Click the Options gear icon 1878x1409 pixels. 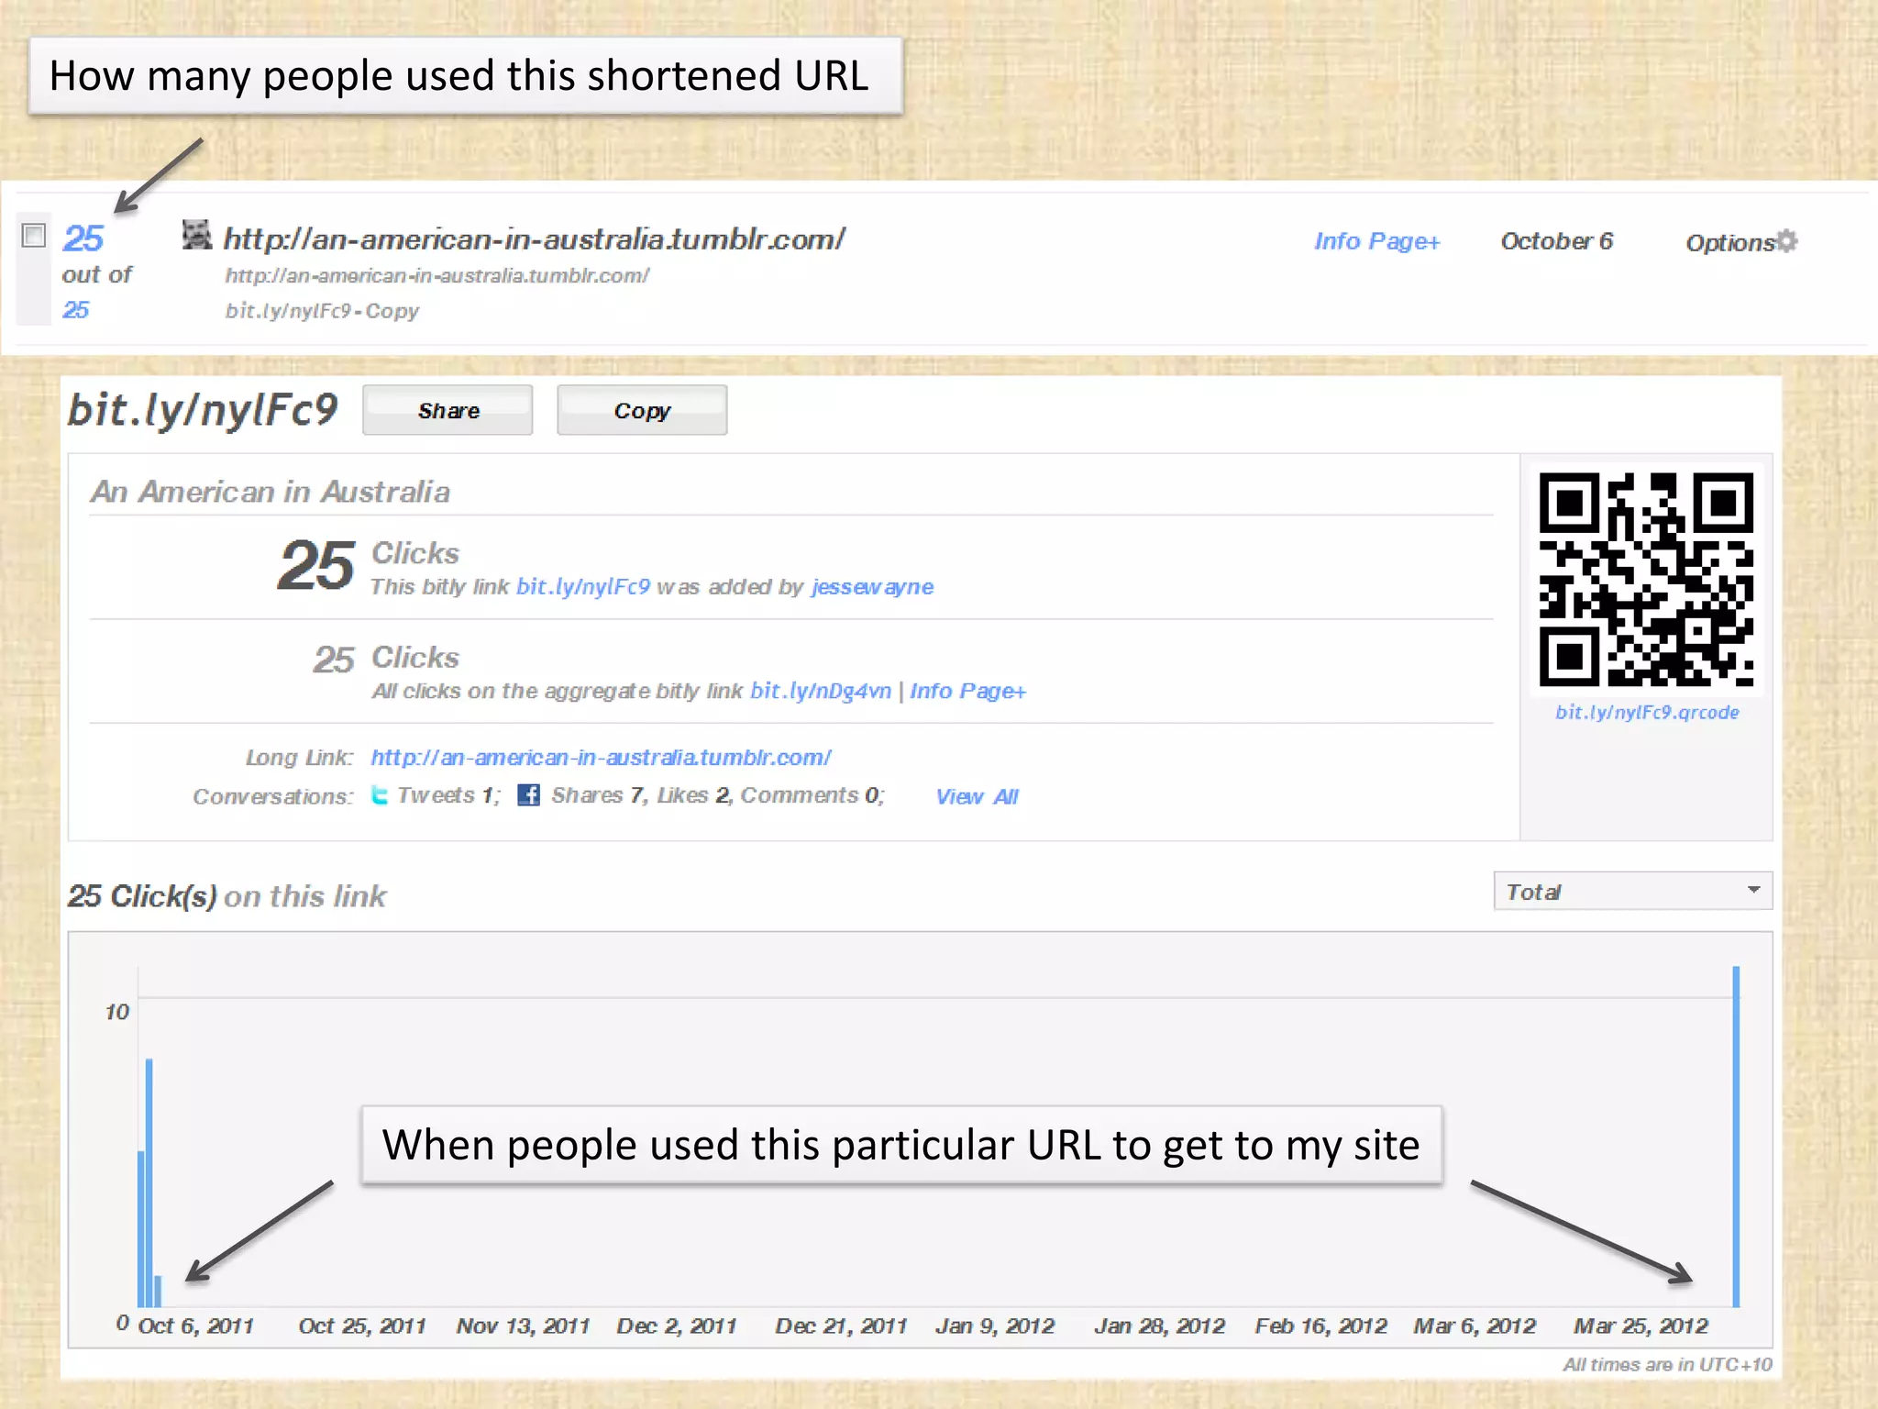coord(1786,241)
